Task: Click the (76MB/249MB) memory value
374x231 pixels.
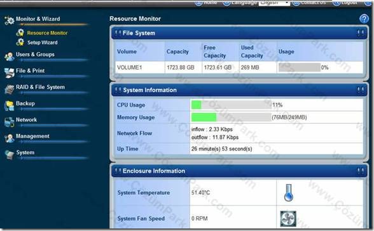Action: (x=289, y=117)
